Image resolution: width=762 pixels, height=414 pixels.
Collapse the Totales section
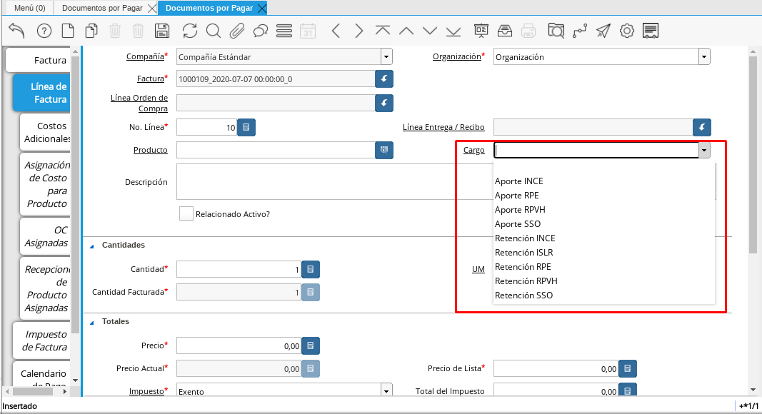click(x=91, y=322)
